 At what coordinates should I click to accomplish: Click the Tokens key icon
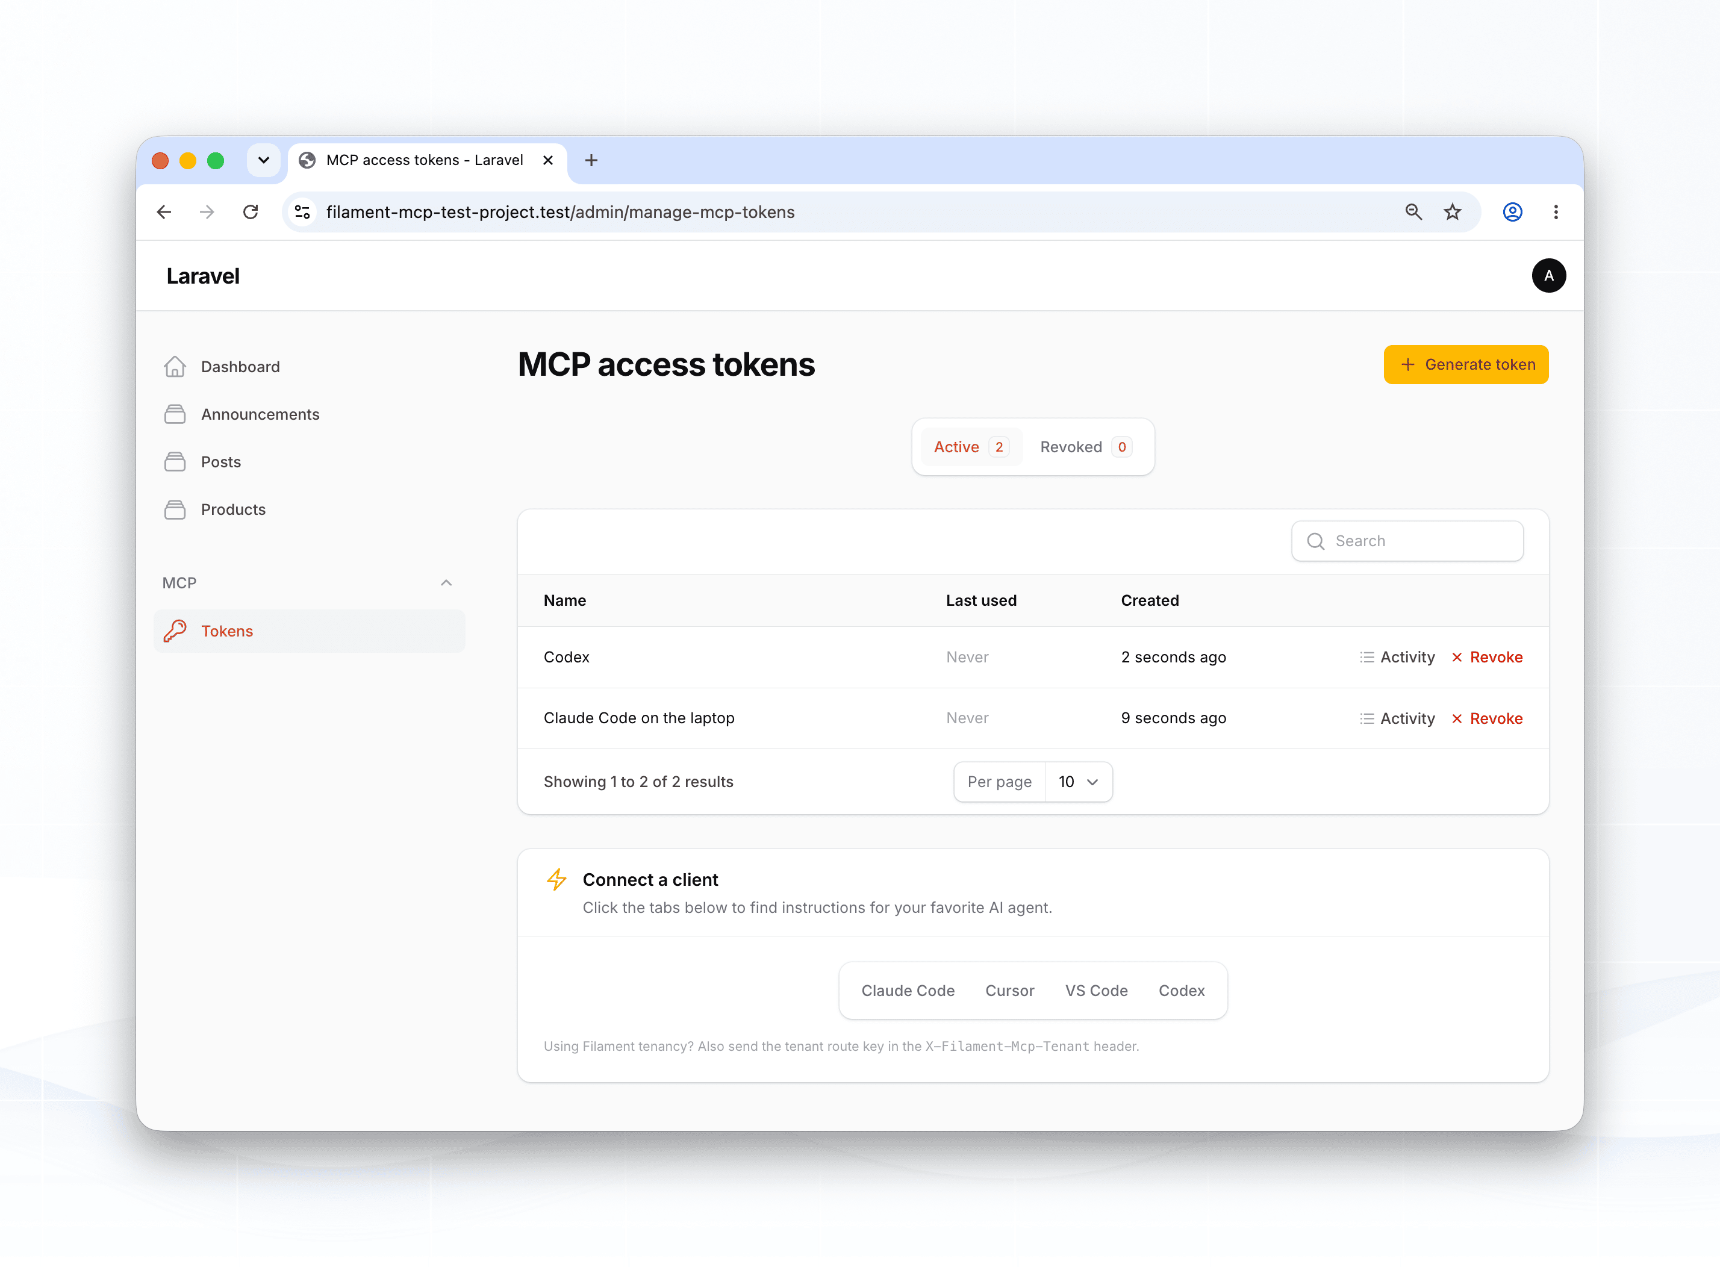pos(175,630)
